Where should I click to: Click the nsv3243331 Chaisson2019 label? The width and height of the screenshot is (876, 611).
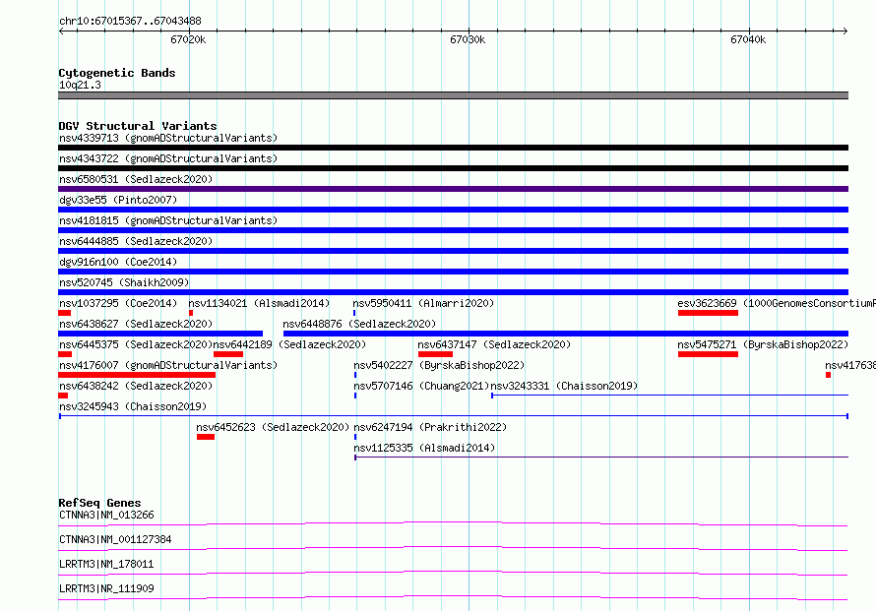click(x=564, y=386)
